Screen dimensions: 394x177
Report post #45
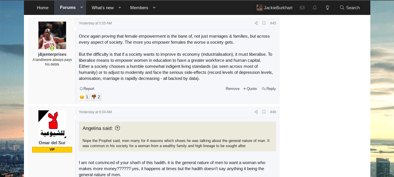(x=87, y=89)
